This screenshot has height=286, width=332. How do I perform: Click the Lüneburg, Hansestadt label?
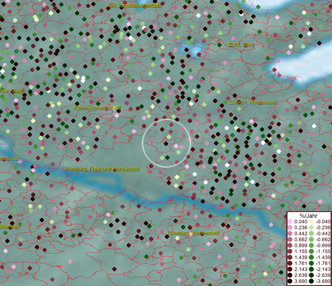tap(193, 233)
